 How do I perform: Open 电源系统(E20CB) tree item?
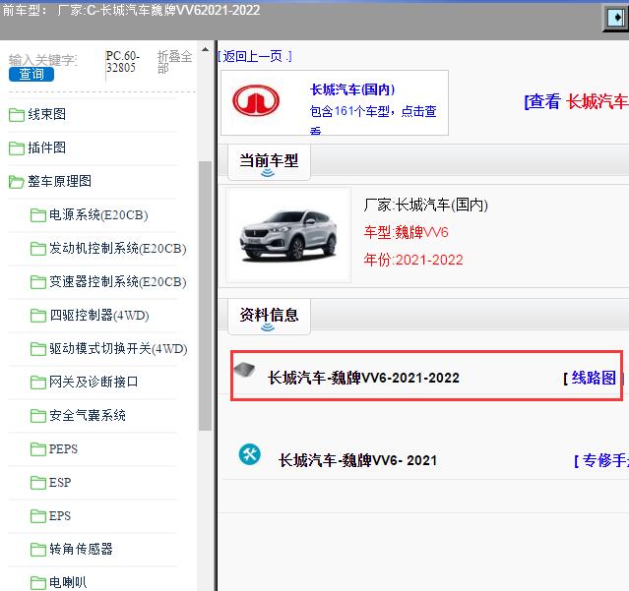(98, 215)
